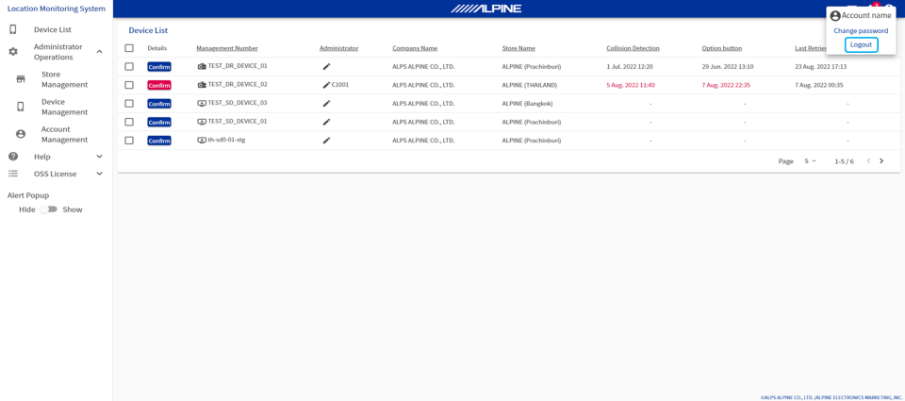Viewport: 905px width, 401px height.
Task: Click red Confirm for TEST_DR_DEVICE_02
Action: pyautogui.click(x=159, y=86)
